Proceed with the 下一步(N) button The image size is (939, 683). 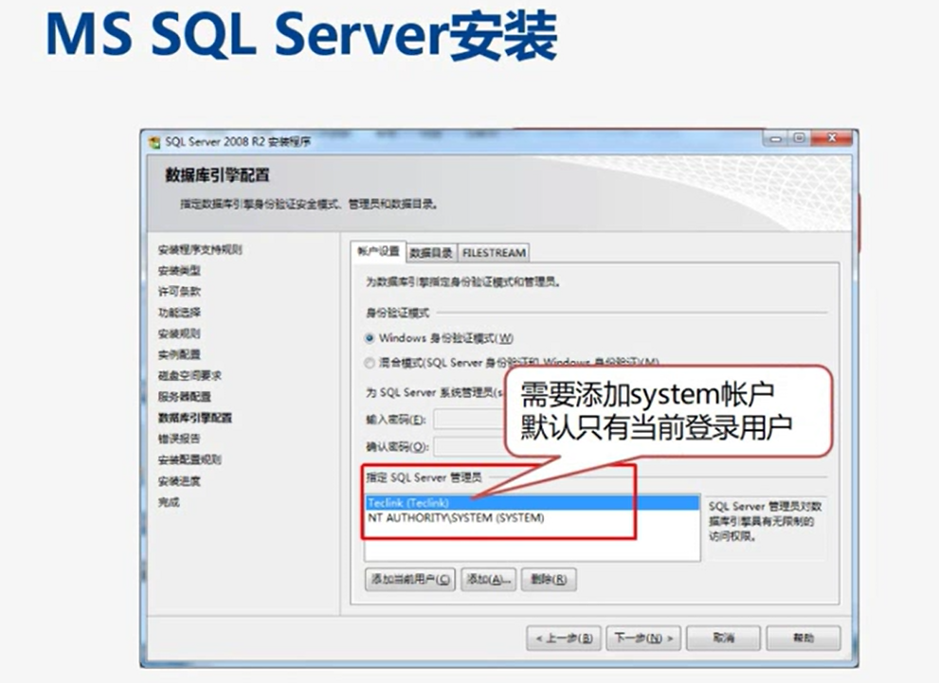pyautogui.click(x=643, y=638)
